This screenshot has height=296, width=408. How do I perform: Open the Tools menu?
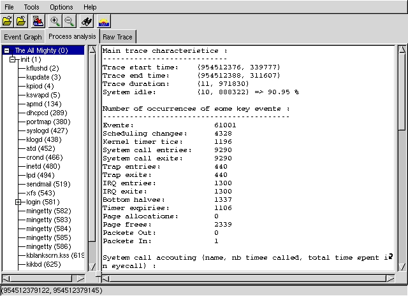click(31, 7)
